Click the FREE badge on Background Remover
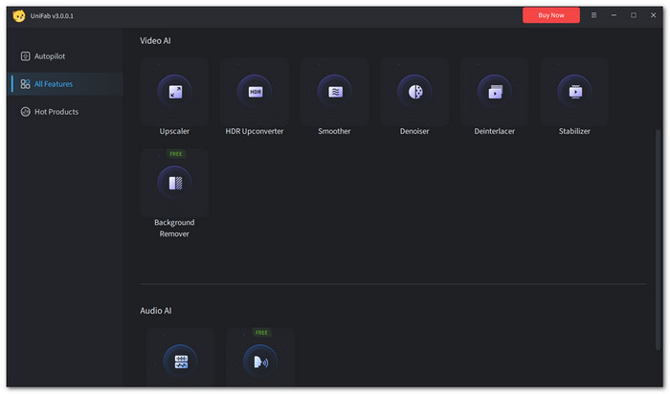The width and height of the screenshot is (670, 394). click(x=175, y=154)
